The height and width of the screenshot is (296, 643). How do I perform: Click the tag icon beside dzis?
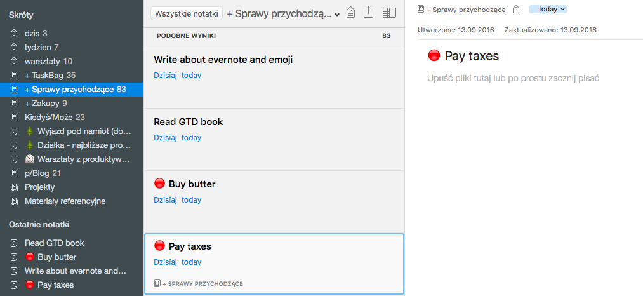[x=14, y=33]
